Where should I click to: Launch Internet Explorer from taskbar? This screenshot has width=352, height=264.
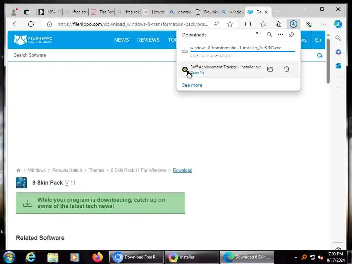coord(31,257)
